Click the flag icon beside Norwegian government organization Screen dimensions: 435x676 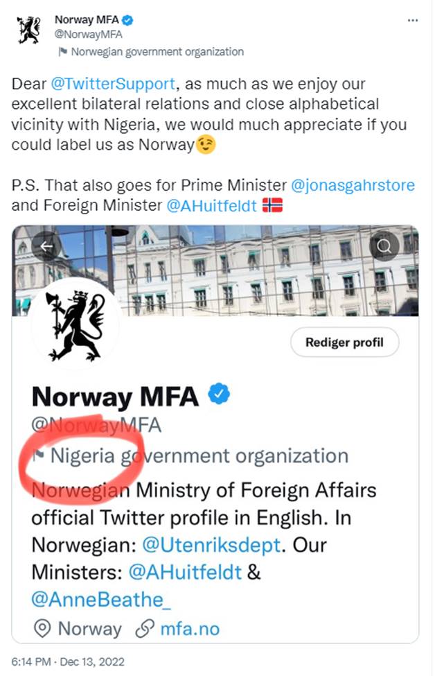point(64,52)
